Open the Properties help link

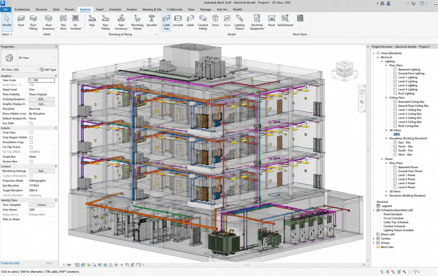[x=10, y=263]
